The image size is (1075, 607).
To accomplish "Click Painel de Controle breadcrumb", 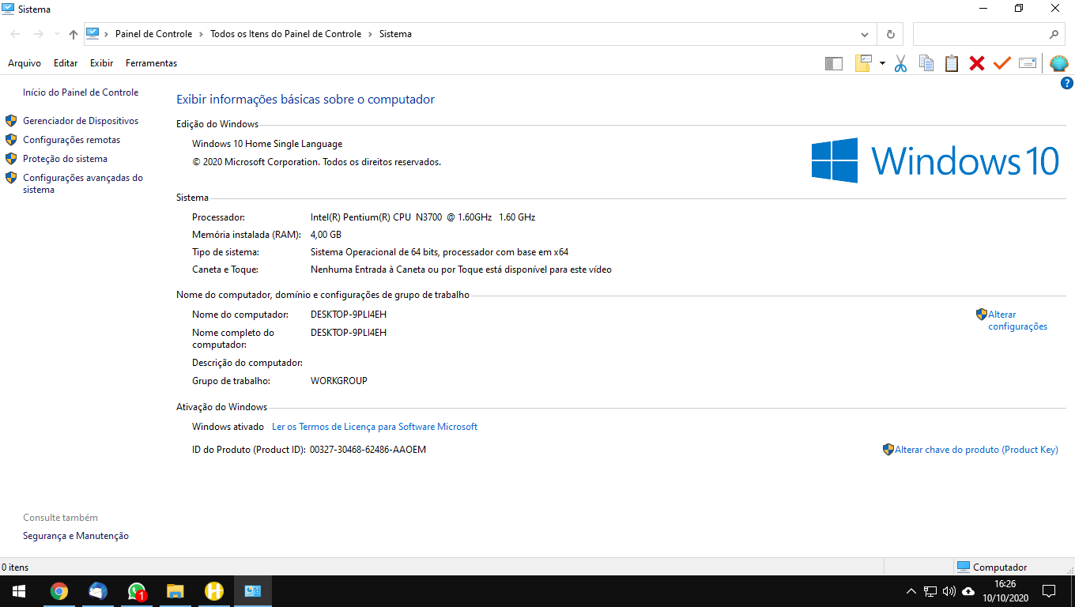I will tap(153, 34).
